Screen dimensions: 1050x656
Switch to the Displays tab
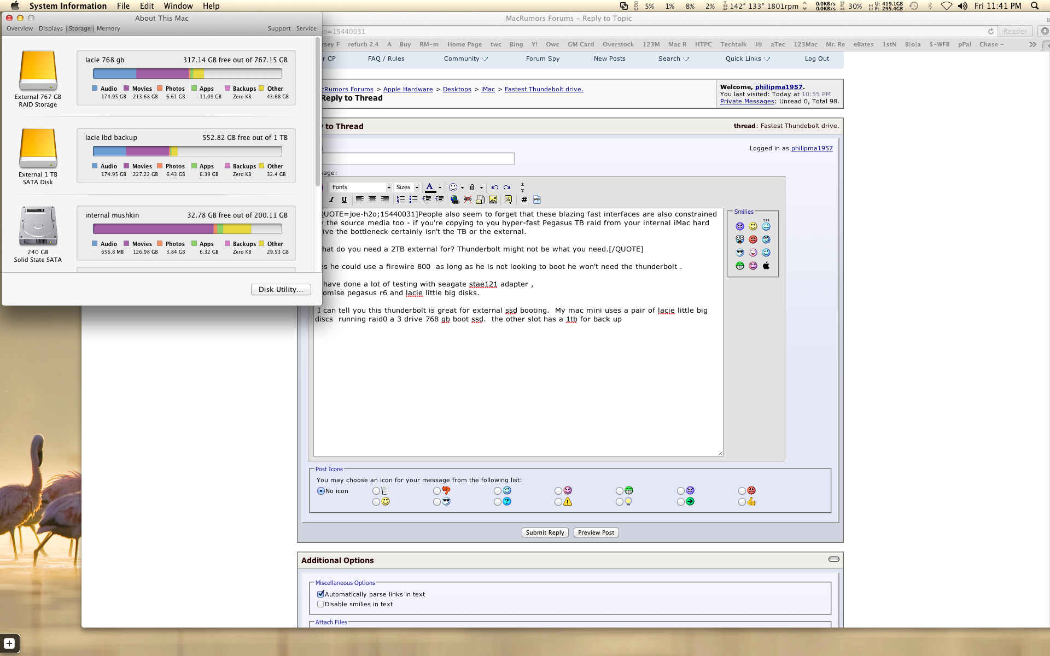(x=51, y=28)
